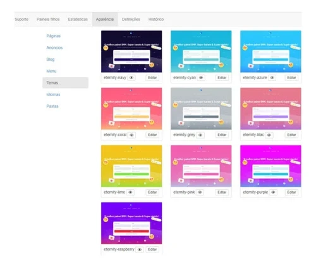Preview eternity-grey theme with eye icon
316x267 pixels.
pyautogui.click(x=200, y=135)
